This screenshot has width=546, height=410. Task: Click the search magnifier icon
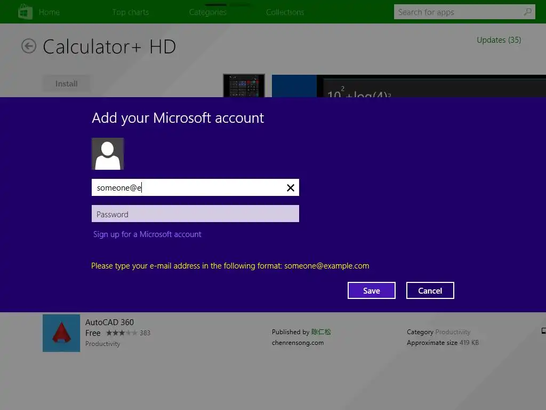pos(527,12)
